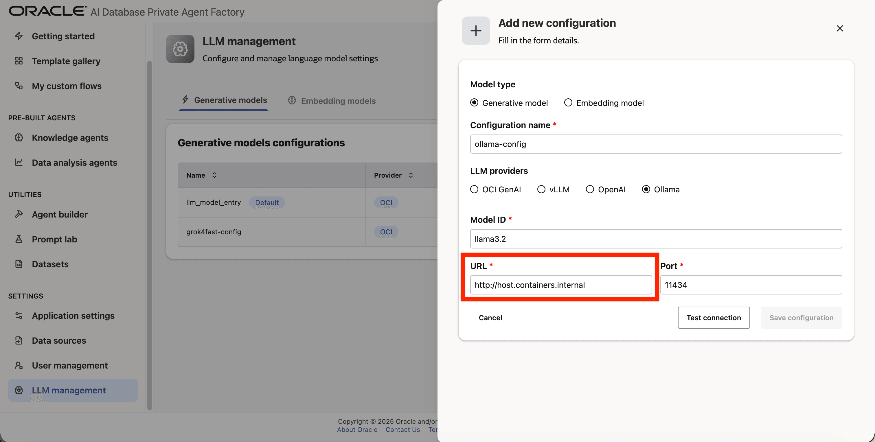Select the vLLM provider radio button
Screen dimensions: 875x442
541,189
